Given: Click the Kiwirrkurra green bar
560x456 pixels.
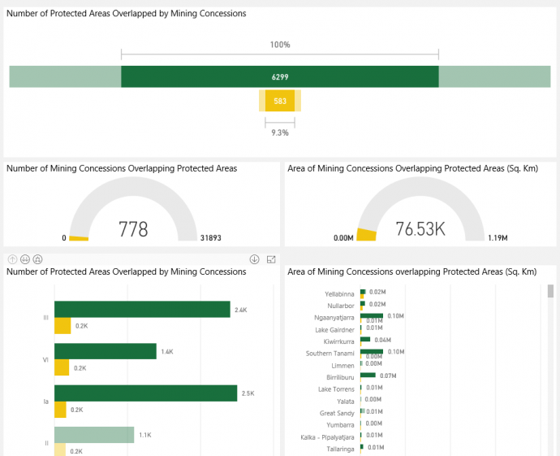Looking at the screenshot, I should [x=365, y=340].
